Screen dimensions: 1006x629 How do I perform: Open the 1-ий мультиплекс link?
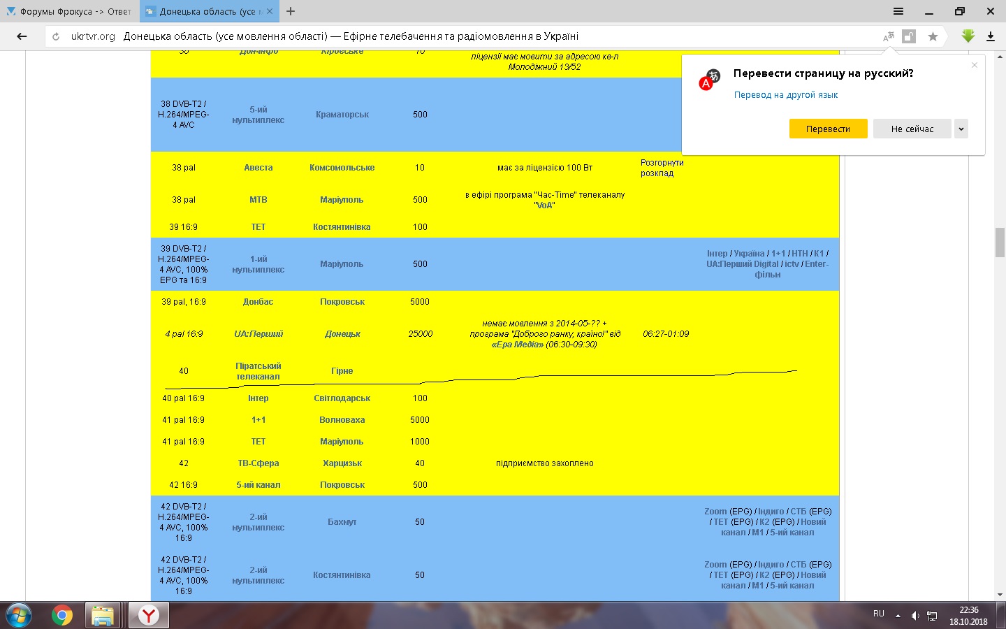tap(258, 264)
